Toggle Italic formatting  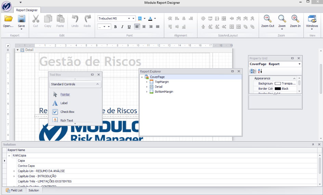pyautogui.click(x=122, y=27)
